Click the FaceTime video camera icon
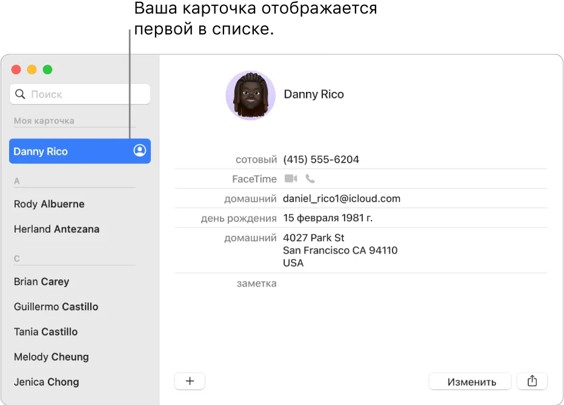Image resolution: width=564 pixels, height=405 pixels. 291,178
